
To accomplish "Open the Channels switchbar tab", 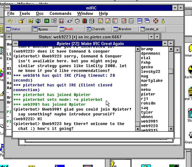I will tap(99, 29).
